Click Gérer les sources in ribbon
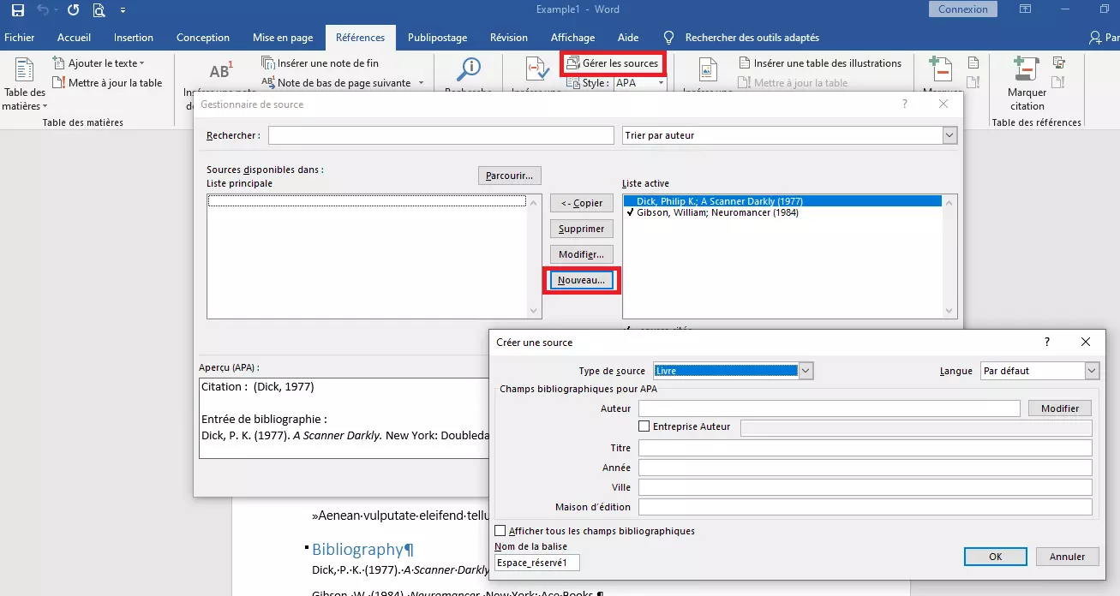This screenshot has height=596, width=1120. click(x=613, y=63)
